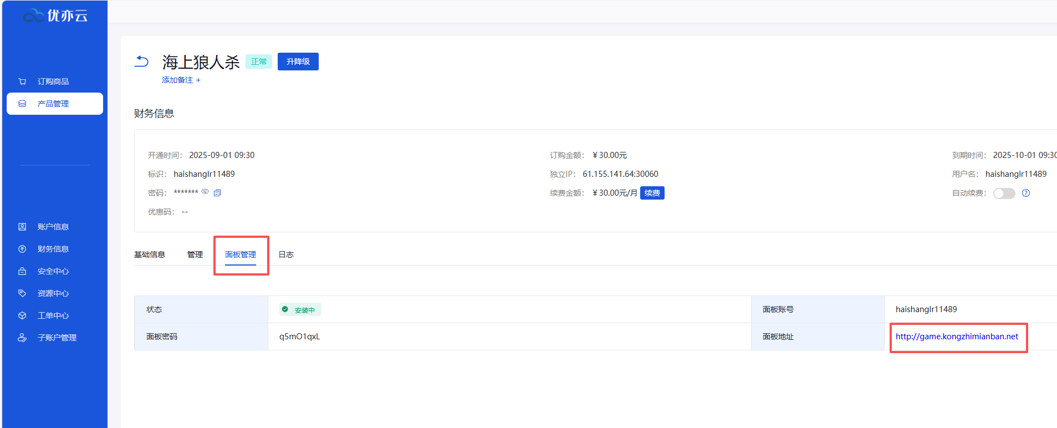This screenshot has width=1057, height=428.
Task: Open the 日志 tab
Action: (x=286, y=254)
